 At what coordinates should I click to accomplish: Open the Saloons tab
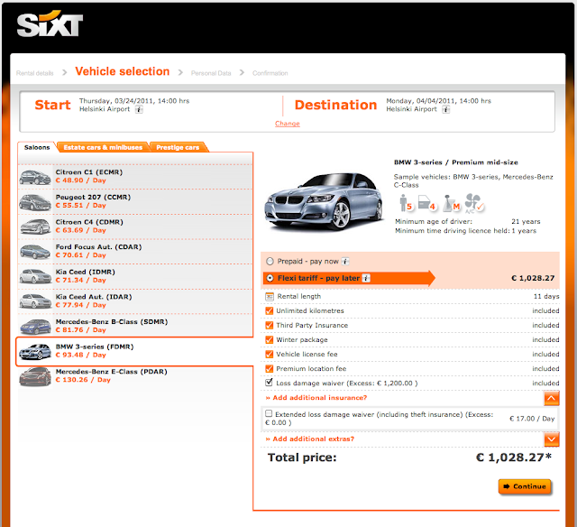[x=37, y=147]
